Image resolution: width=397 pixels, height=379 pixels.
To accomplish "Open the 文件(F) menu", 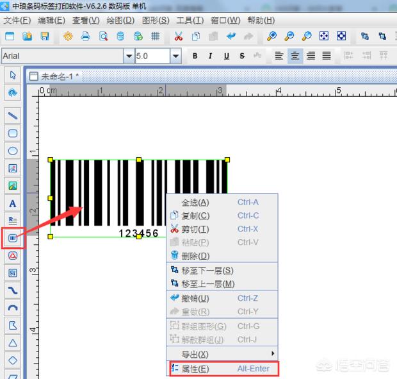I will [x=17, y=21].
